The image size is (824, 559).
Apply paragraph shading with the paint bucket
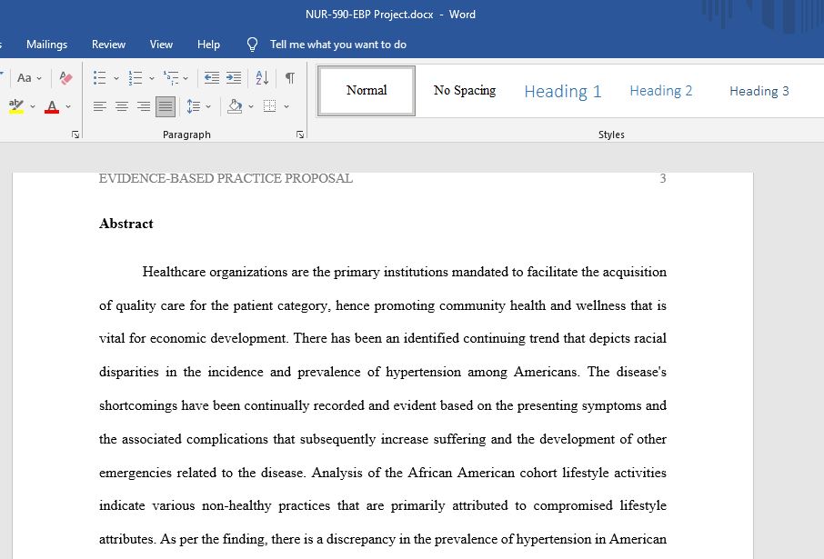pos(235,106)
